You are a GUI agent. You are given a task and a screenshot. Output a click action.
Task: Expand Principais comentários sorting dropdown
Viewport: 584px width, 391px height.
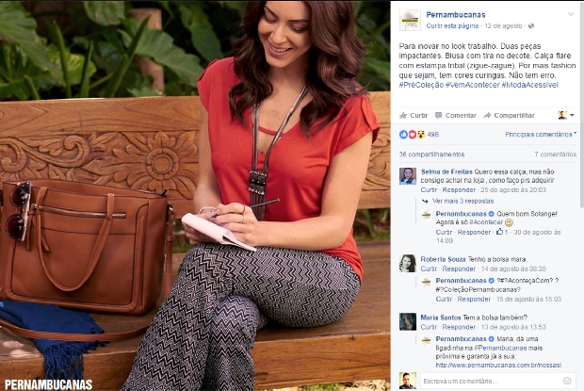[541, 134]
